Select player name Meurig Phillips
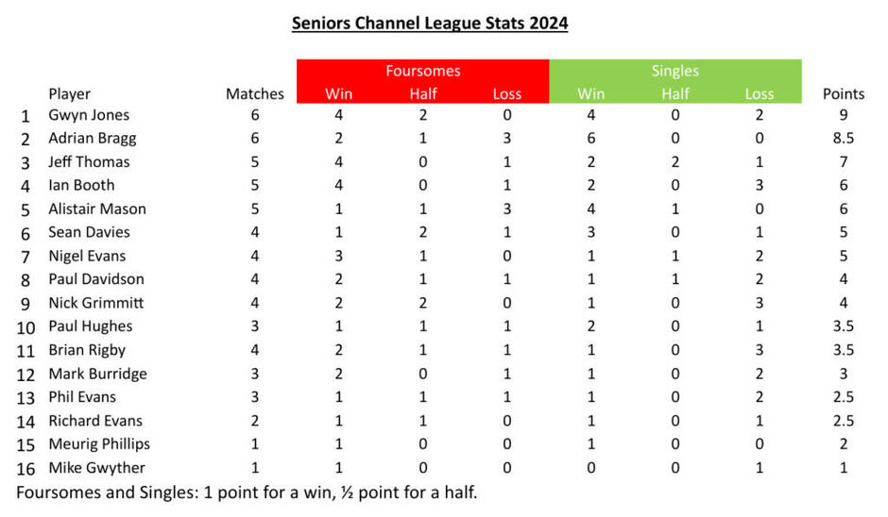This screenshot has width=888, height=517. (99, 443)
